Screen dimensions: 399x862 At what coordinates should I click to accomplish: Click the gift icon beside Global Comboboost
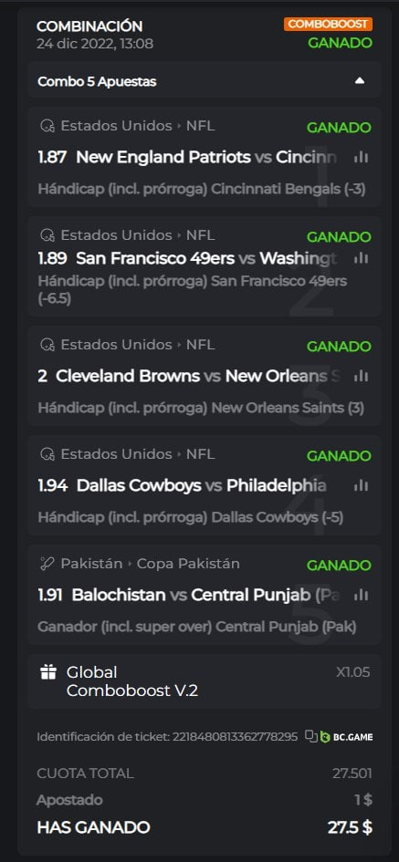click(x=48, y=672)
